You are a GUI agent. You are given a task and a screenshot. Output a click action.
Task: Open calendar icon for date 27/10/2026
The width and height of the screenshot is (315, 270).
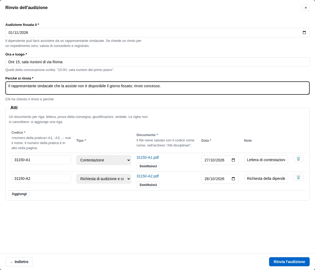click(x=233, y=160)
